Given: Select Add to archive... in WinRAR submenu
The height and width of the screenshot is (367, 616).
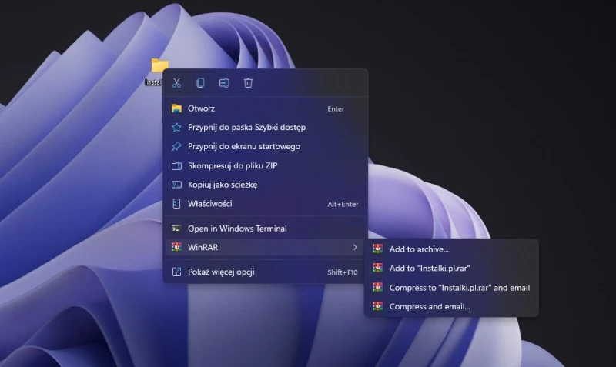Looking at the screenshot, I should [451, 249].
